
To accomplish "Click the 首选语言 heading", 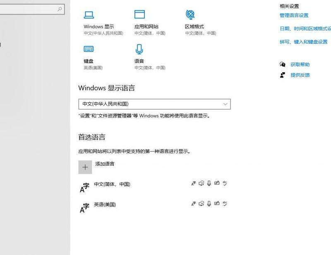I will [92, 137].
